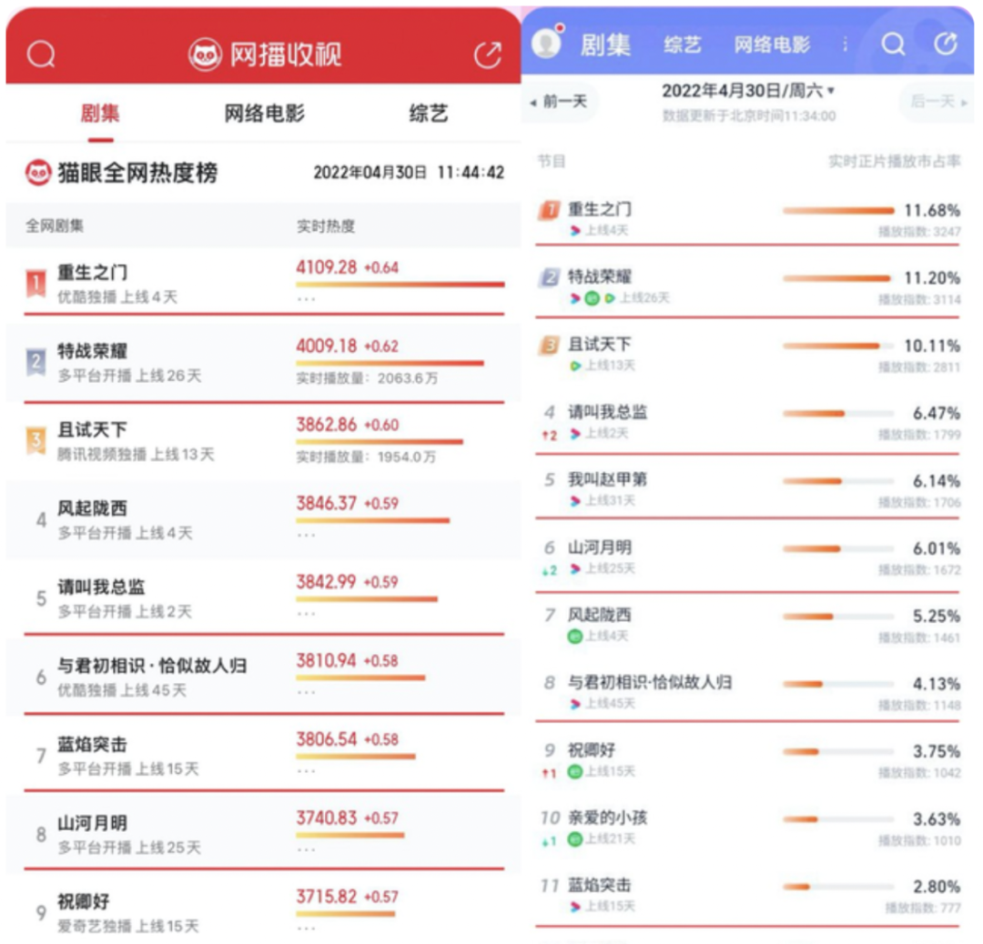
Task: Open 特战荣耀 entry in Maoyan heat list
Action: pyautogui.click(x=264, y=361)
